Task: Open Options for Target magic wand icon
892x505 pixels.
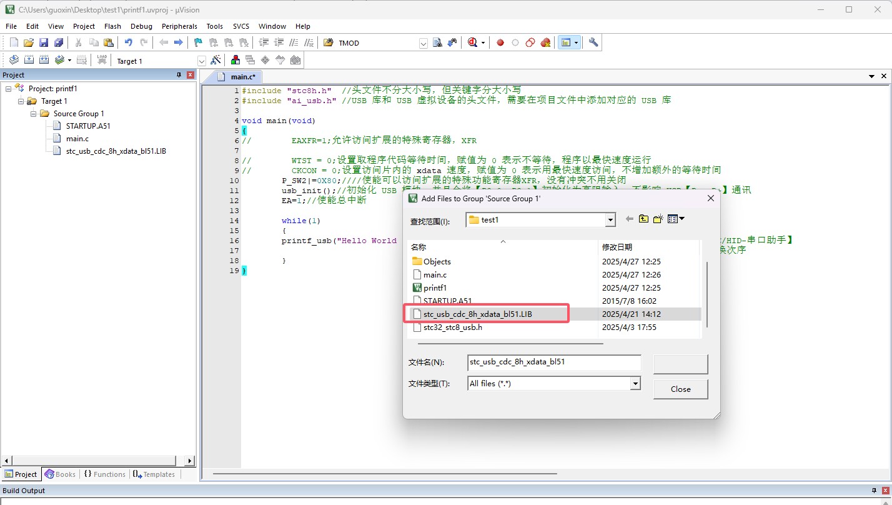Action: tap(216, 60)
